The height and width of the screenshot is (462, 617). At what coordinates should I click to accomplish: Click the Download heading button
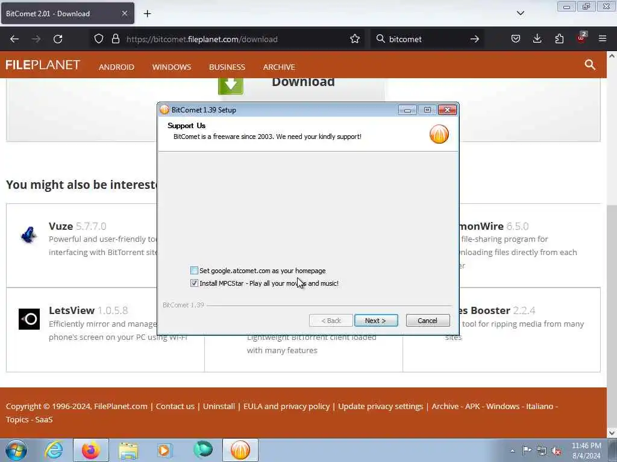coord(303,82)
